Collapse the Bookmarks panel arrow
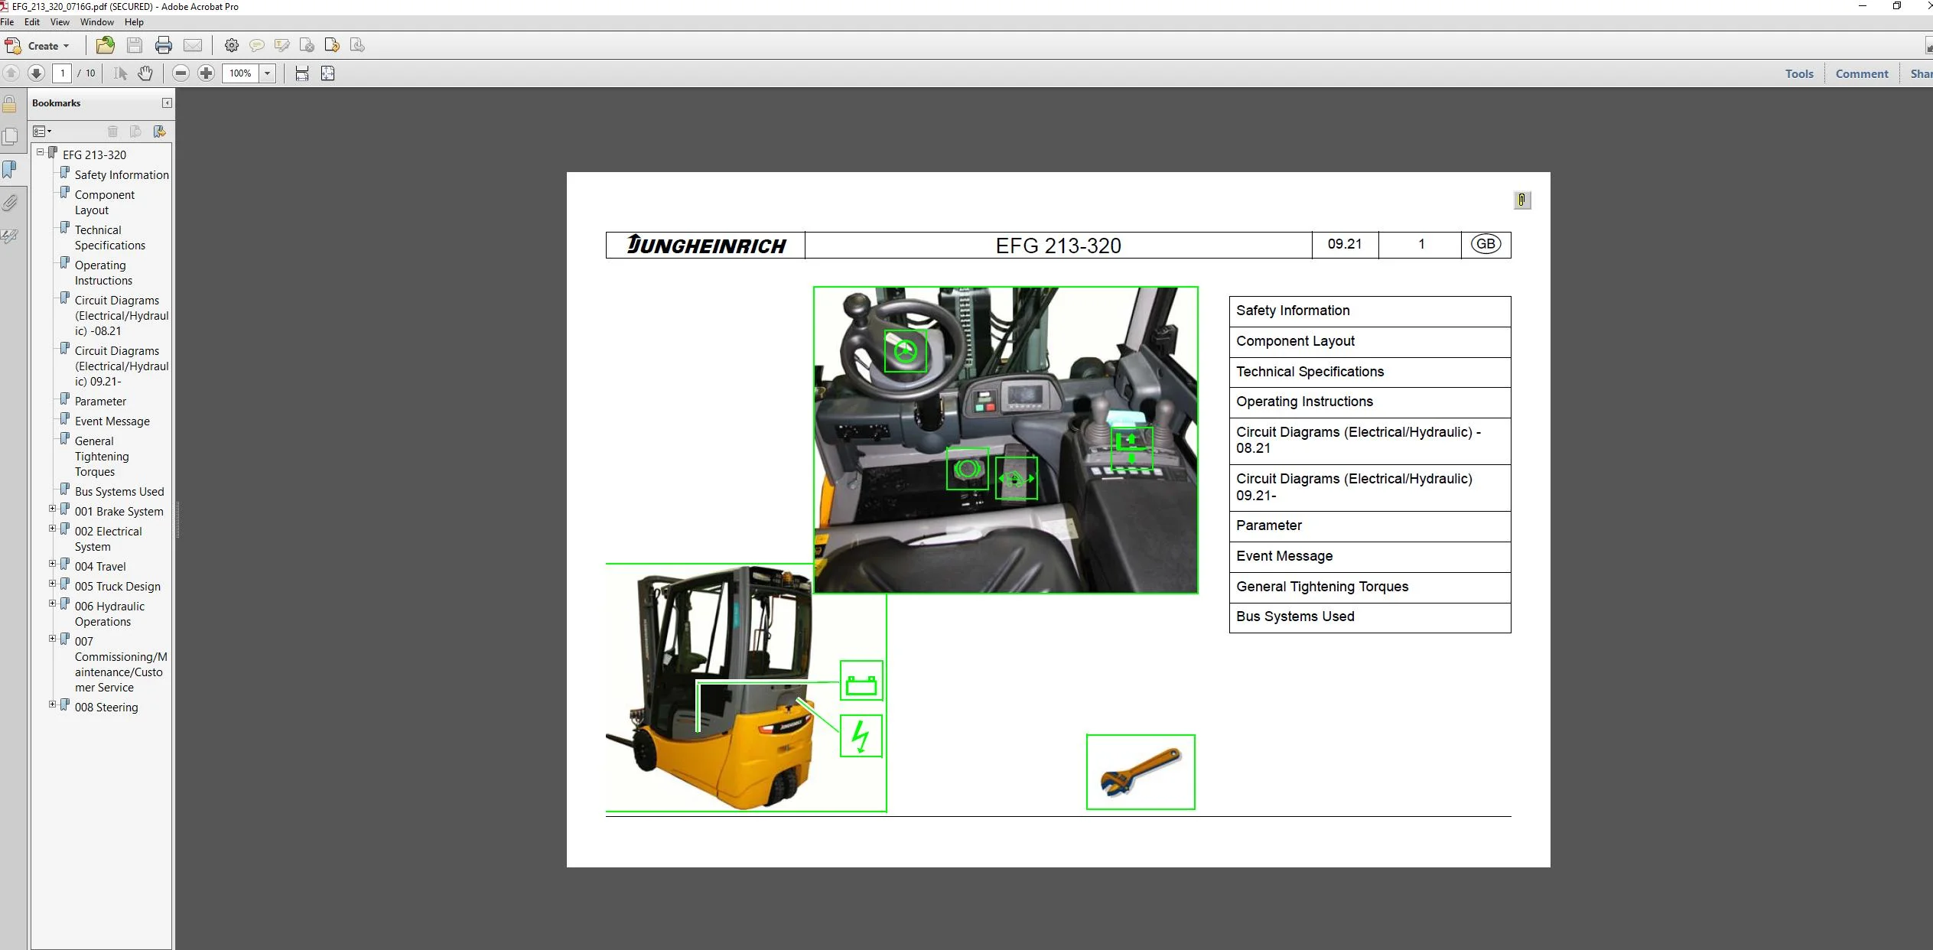This screenshot has width=1933, height=950. pos(167,103)
